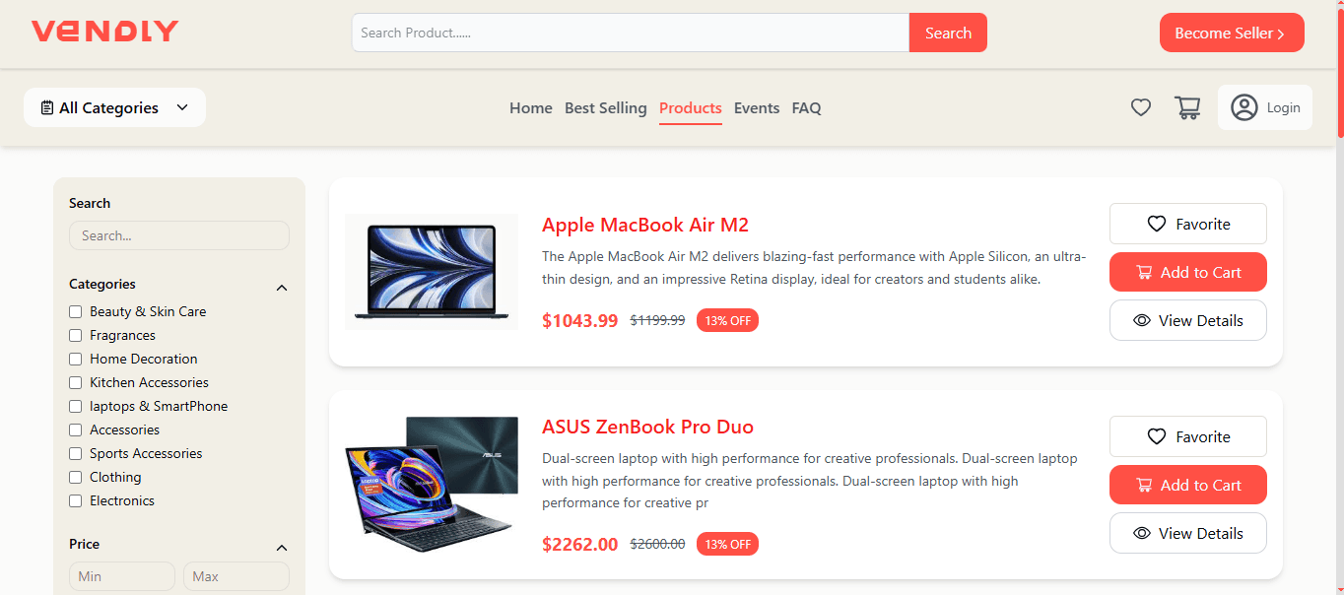This screenshot has height=595, width=1344.
Task: Click the red Search button
Action: (947, 33)
